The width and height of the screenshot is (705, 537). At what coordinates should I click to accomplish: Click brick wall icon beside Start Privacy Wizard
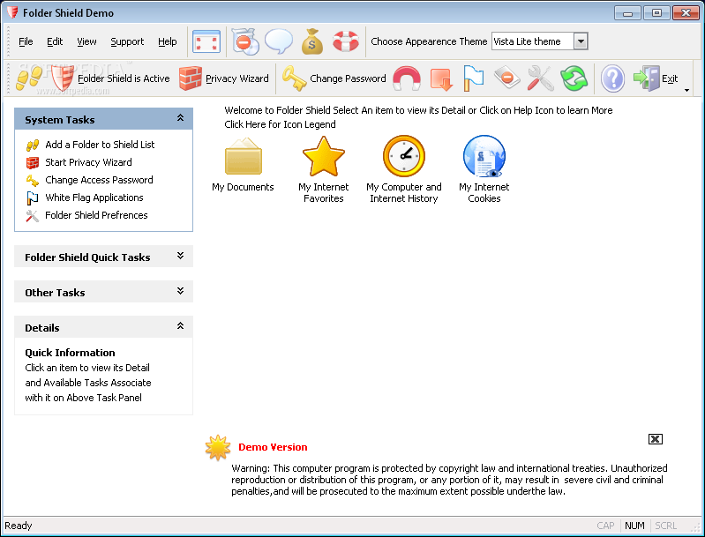[x=33, y=162]
